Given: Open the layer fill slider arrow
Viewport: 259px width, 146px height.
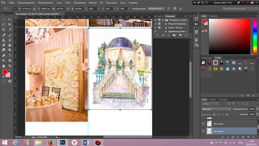Looking at the screenshot, I should (257, 114).
